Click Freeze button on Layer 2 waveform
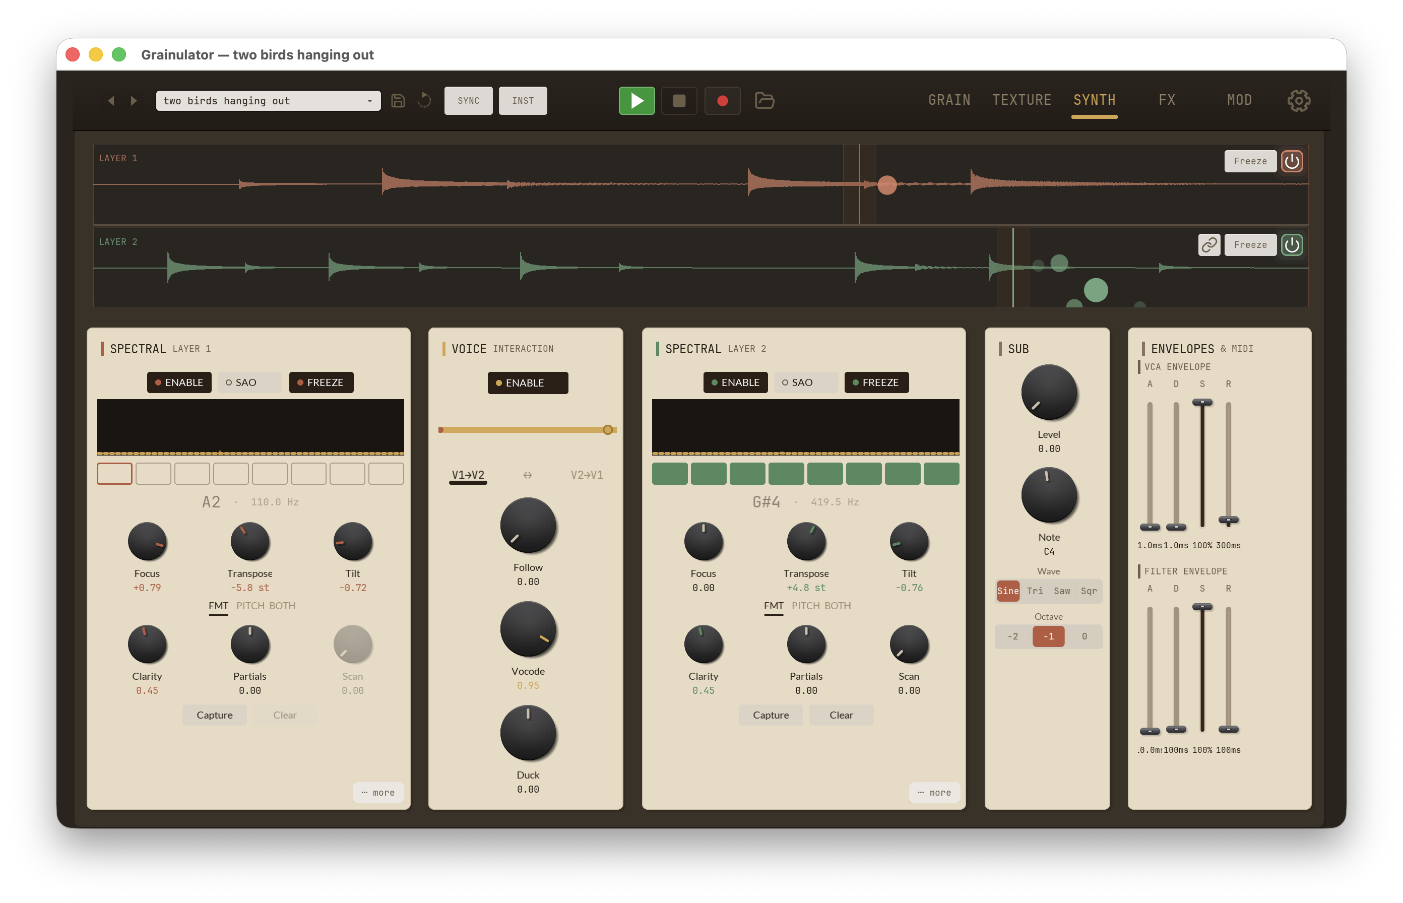The width and height of the screenshot is (1403, 903). (x=1250, y=245)
